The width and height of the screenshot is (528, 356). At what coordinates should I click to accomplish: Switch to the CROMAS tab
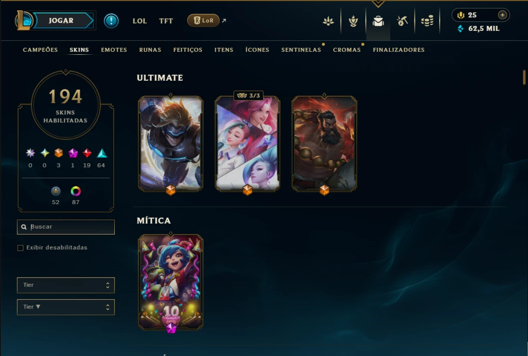tap(347, 50)
